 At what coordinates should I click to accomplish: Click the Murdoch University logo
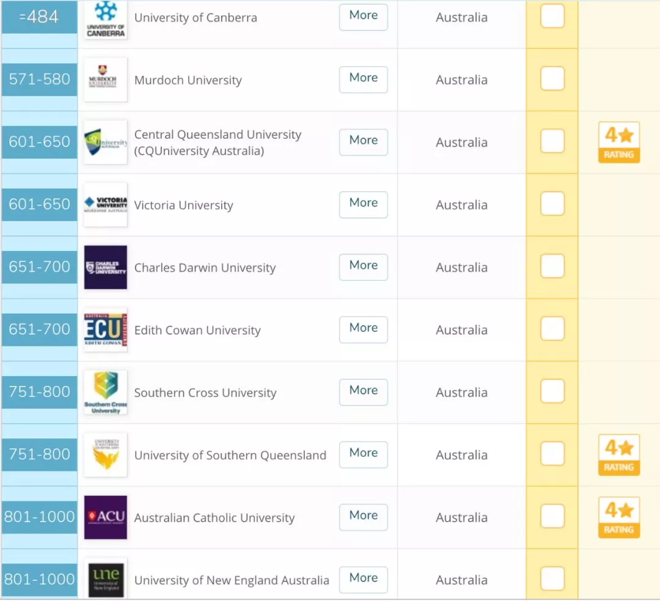pos(105,80)
